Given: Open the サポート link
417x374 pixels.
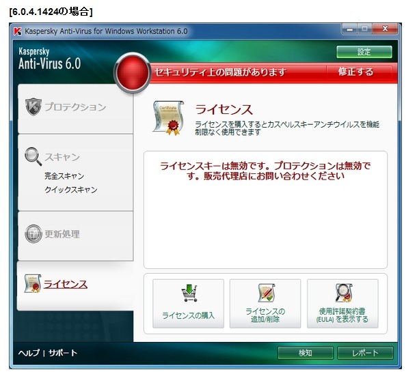Looking at the screenshot, I should [x=63, y=353].
